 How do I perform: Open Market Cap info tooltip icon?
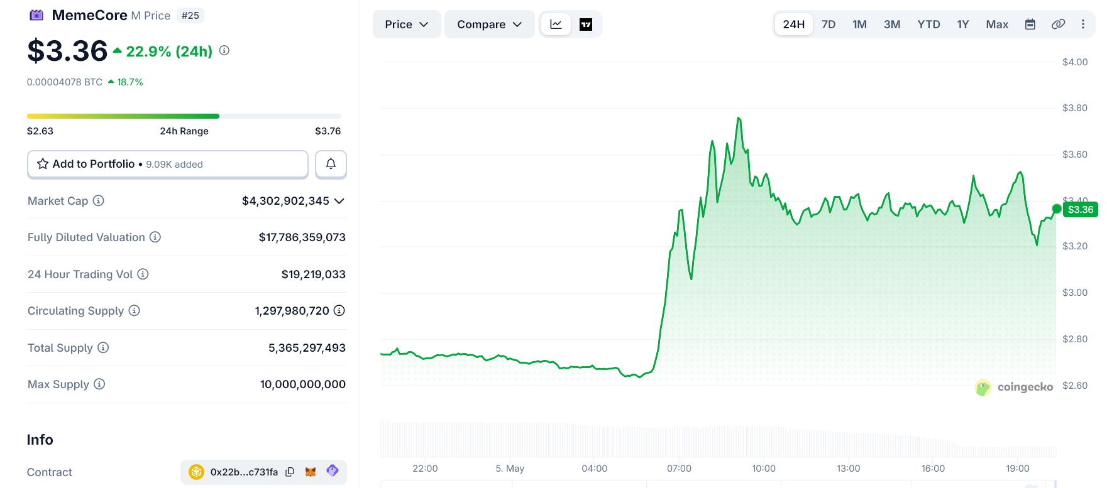[x=99, y=200]
